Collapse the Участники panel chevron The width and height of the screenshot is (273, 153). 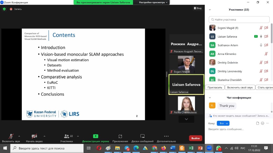click(x=210, y=10)
